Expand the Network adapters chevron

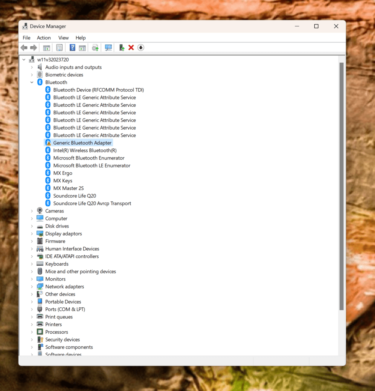(x=32, y=287)
